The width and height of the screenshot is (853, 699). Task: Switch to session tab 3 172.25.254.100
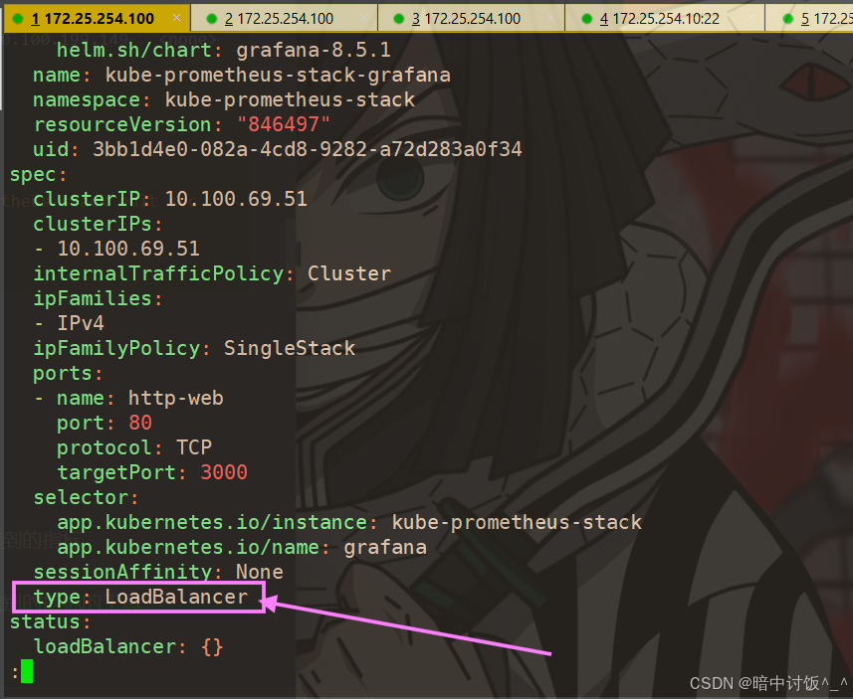(471, 19)
